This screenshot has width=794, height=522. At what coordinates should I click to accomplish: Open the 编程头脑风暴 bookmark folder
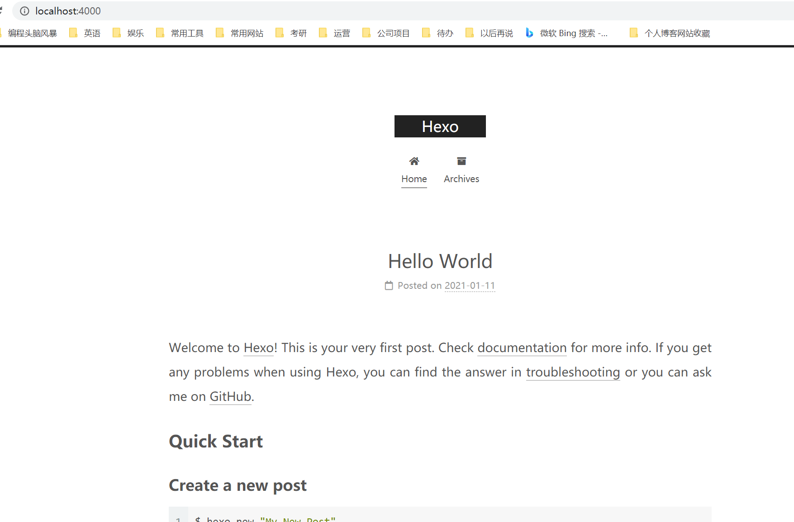tap(29, 33)
